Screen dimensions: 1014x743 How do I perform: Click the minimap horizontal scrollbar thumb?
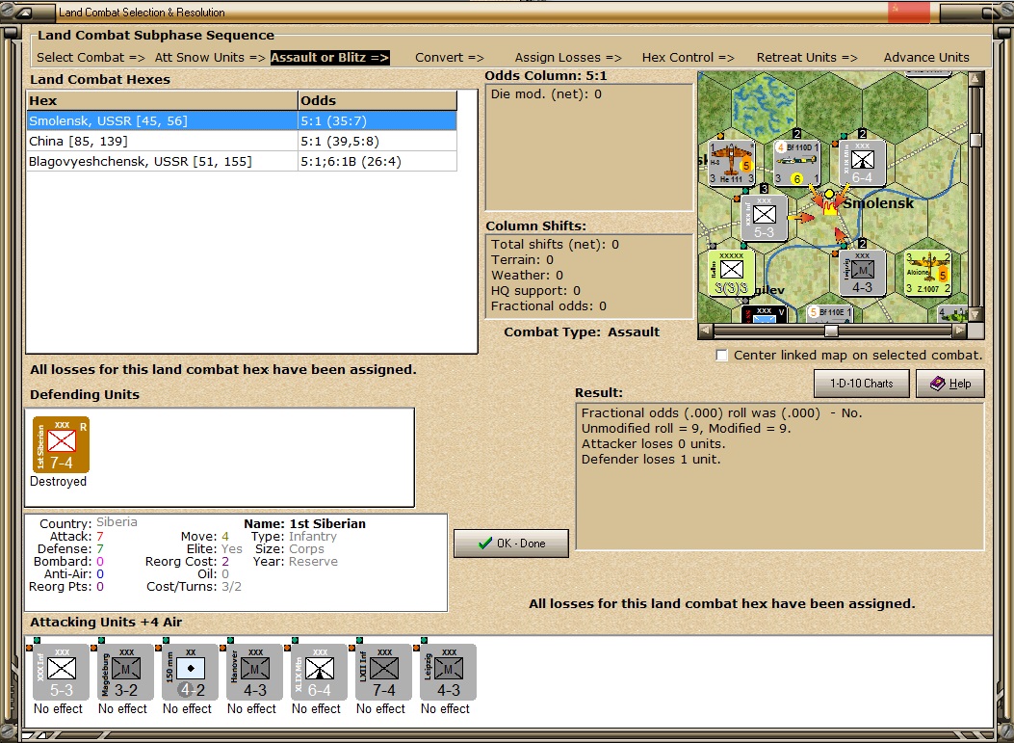831,331
